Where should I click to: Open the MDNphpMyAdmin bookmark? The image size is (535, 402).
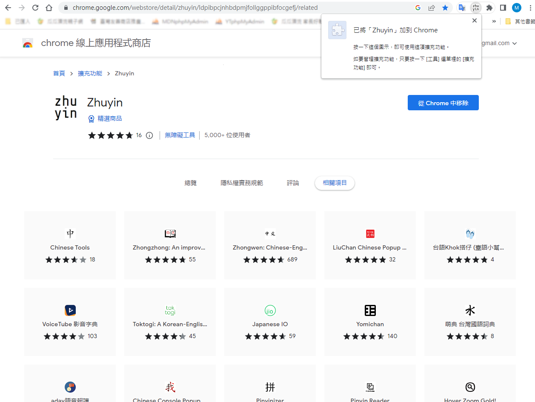pos(180,21)
